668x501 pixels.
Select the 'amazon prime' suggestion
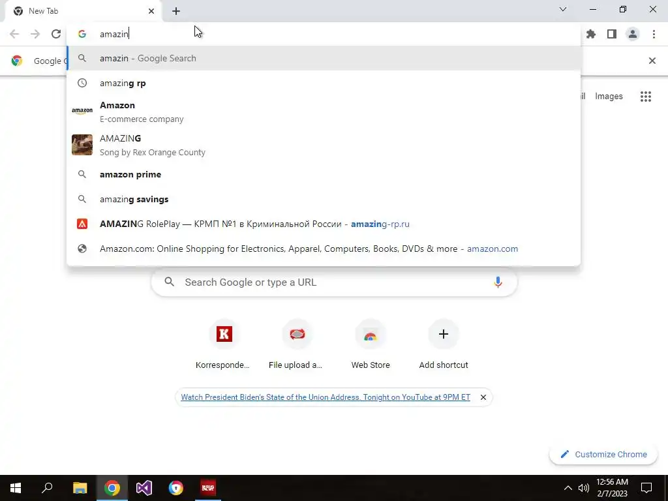[324, 174]
